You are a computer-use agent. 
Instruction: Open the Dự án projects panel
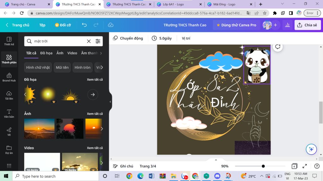click(x=9, y=150)
